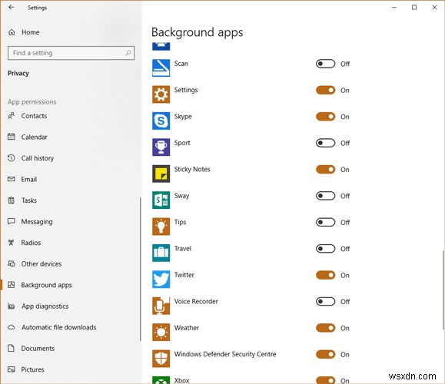The width and height of the screenshot is (445, 384).
Task: Click the Other devices icon
Action: [x=11, y=263]
